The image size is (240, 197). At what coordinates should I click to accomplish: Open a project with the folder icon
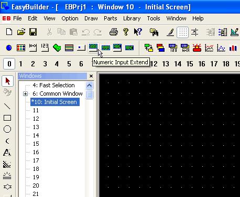(21, 32)
